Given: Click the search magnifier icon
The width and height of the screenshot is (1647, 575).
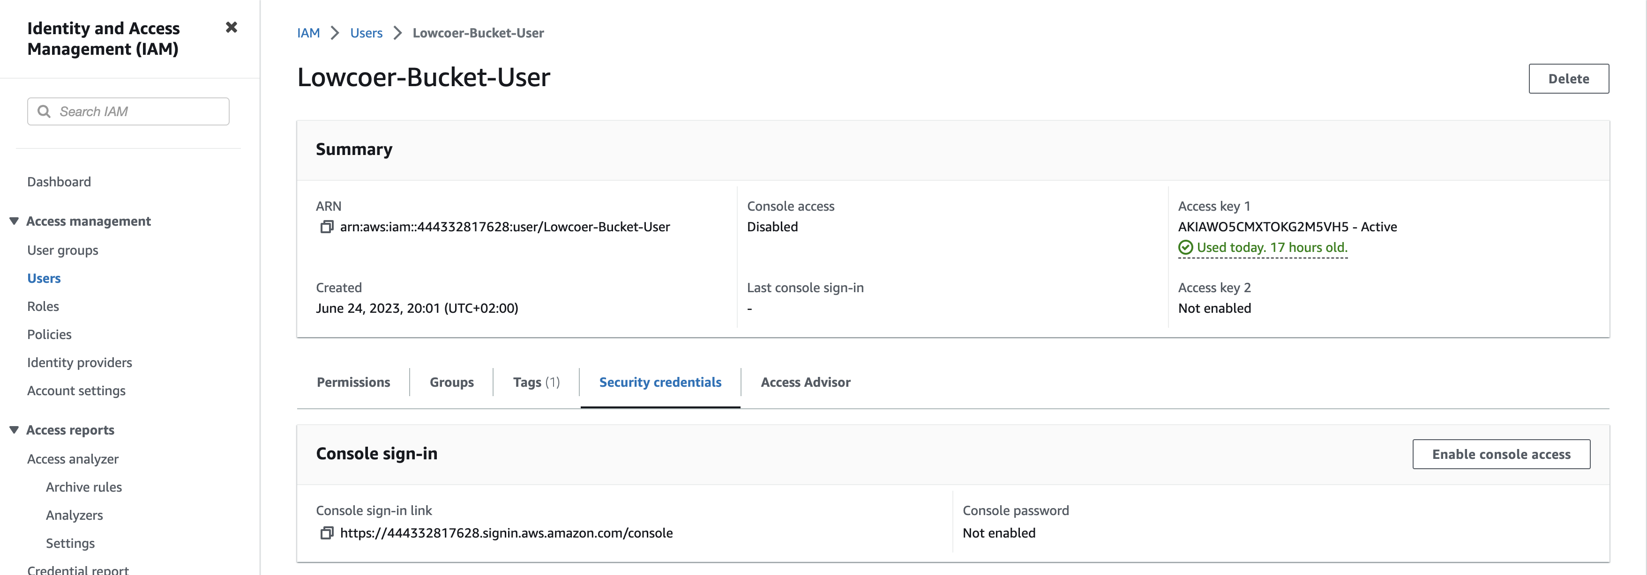Looking at the screenshot, I should (x=44, y=112).
